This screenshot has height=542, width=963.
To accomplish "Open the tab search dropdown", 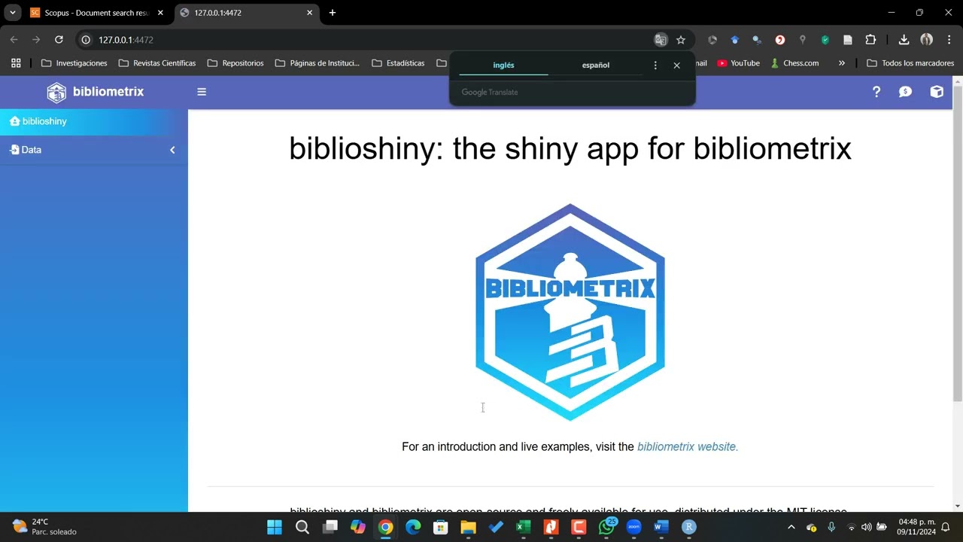I will pyautogui.click(x=12, y=13).
